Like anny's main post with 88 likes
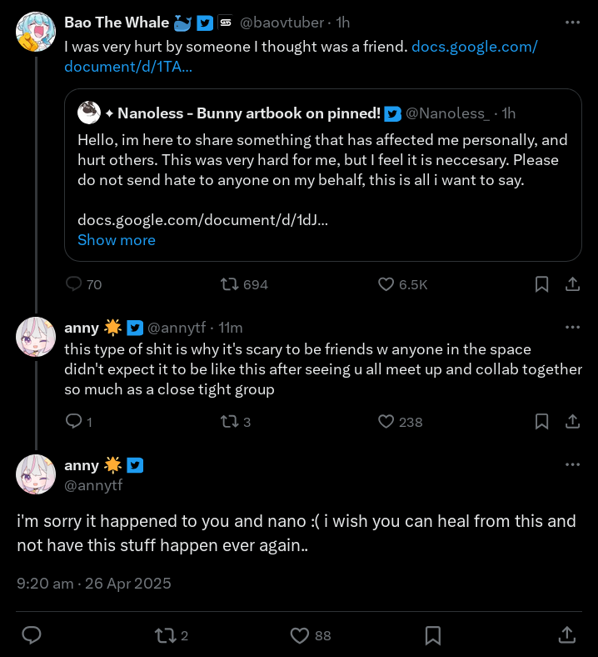This screenshot has width=598, height=657. point(300,635)
